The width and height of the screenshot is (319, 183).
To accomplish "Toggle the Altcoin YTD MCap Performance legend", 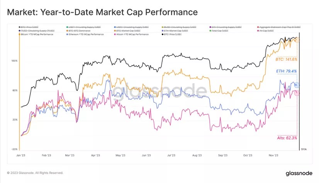I will pos(131,34).
